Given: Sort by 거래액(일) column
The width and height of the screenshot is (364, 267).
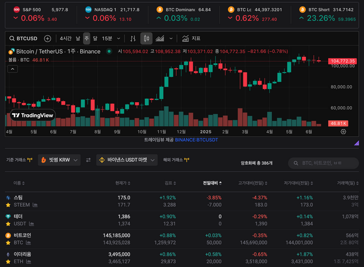Looking at the screenshot, I should [x=348, y=183].
